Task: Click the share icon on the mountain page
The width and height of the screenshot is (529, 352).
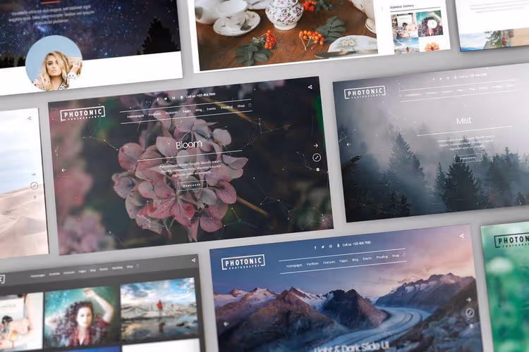Action: coord(461,236)
